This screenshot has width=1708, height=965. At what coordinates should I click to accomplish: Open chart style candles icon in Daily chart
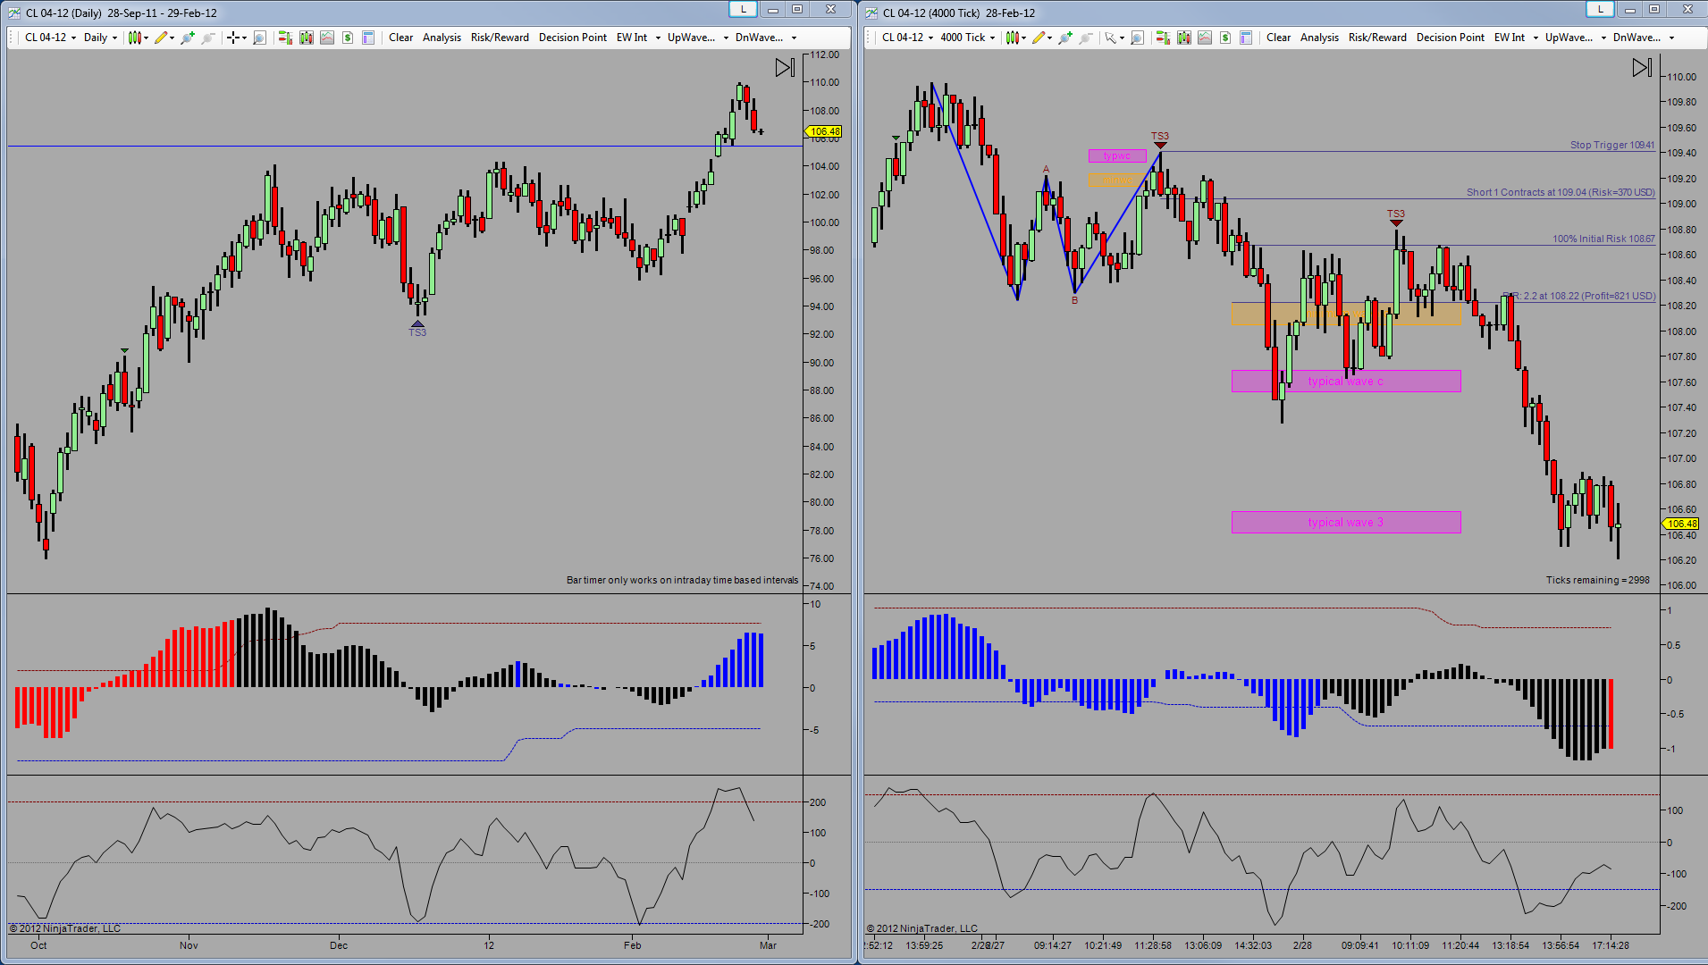134,38
